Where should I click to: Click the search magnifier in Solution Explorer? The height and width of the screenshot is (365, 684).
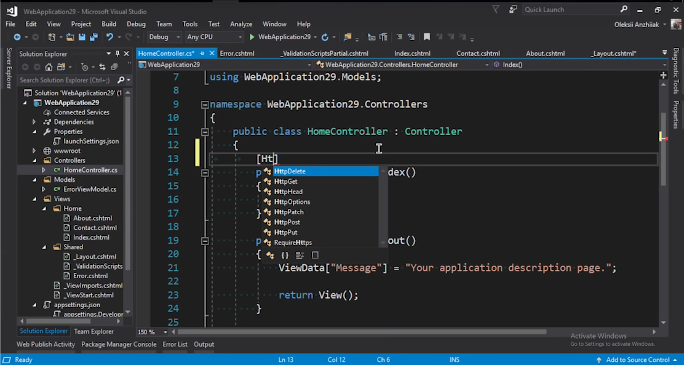pos(121,80)
